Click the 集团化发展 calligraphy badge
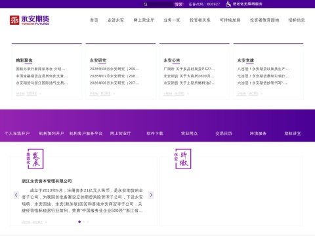315x236 pixels. pos(35,159)
